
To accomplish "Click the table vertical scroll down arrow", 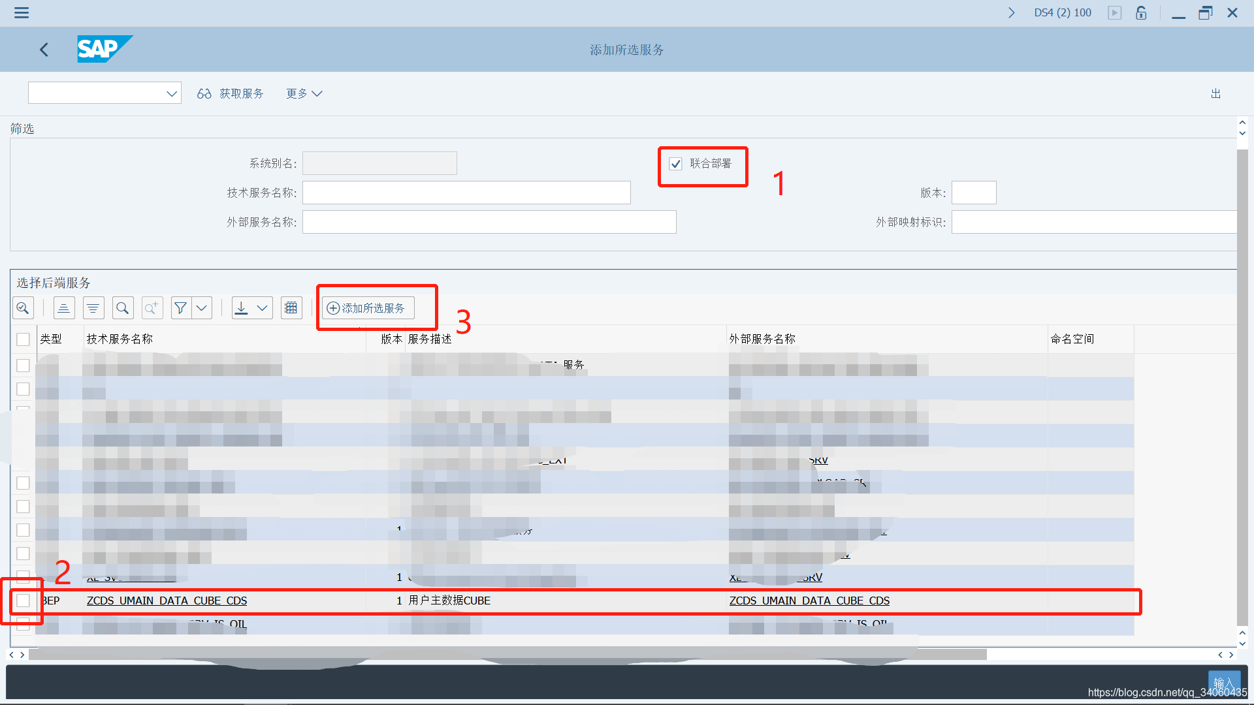I will [x=1242, y=644].
